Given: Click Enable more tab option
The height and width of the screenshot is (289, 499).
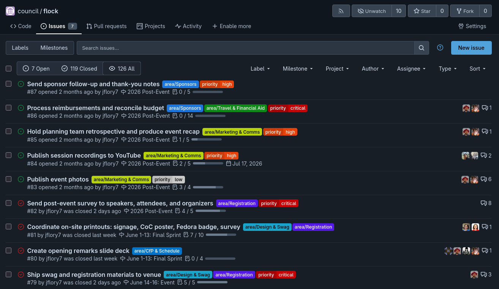Looking at the screenshot, I should click(231, 26).
